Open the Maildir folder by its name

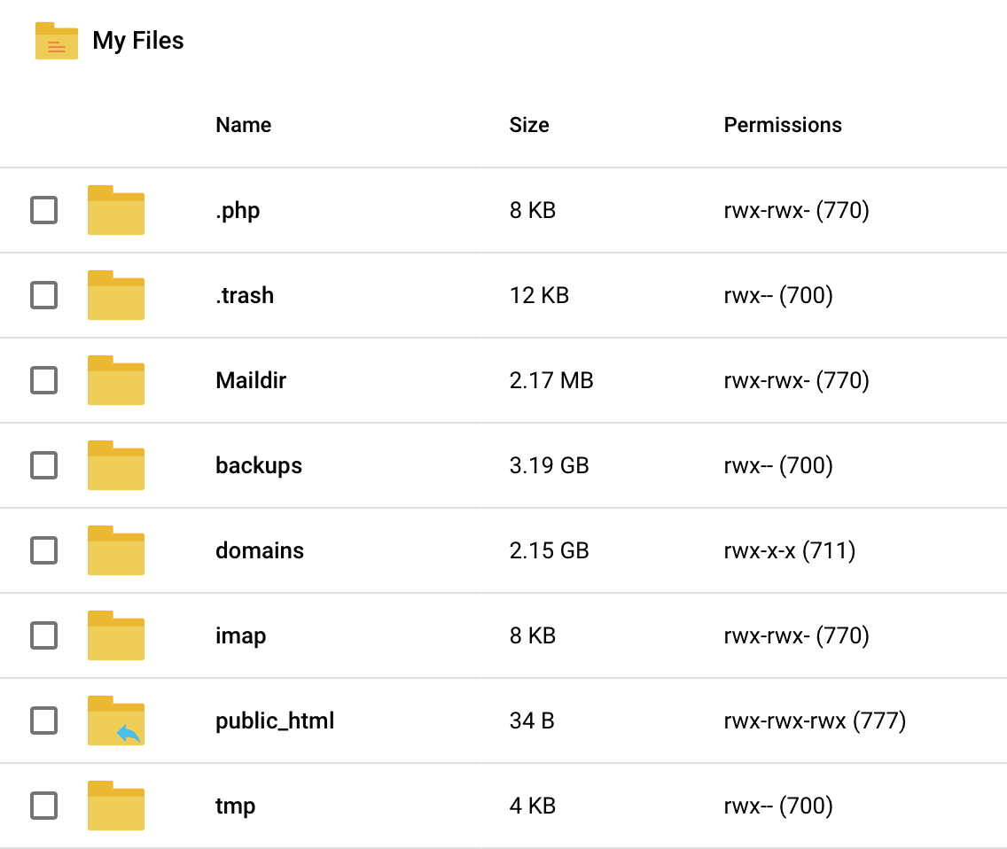pyautogui.click(x=251, y=380)
